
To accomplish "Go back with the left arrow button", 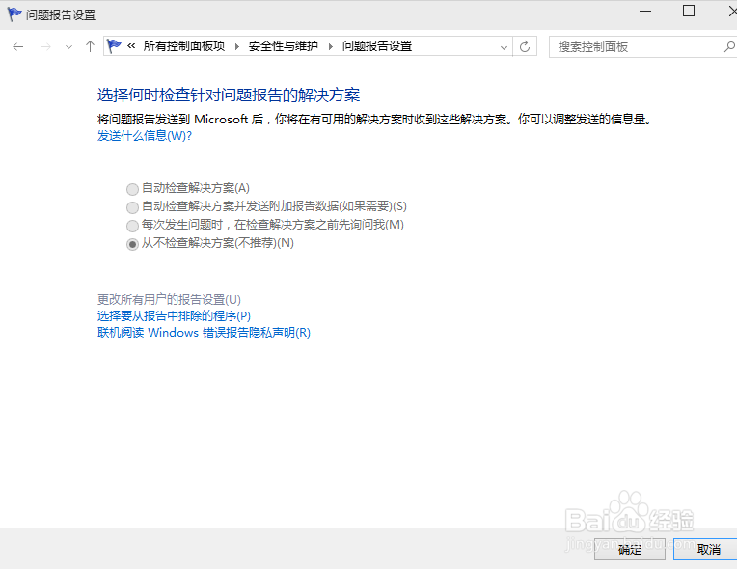I will coord(18,46).
